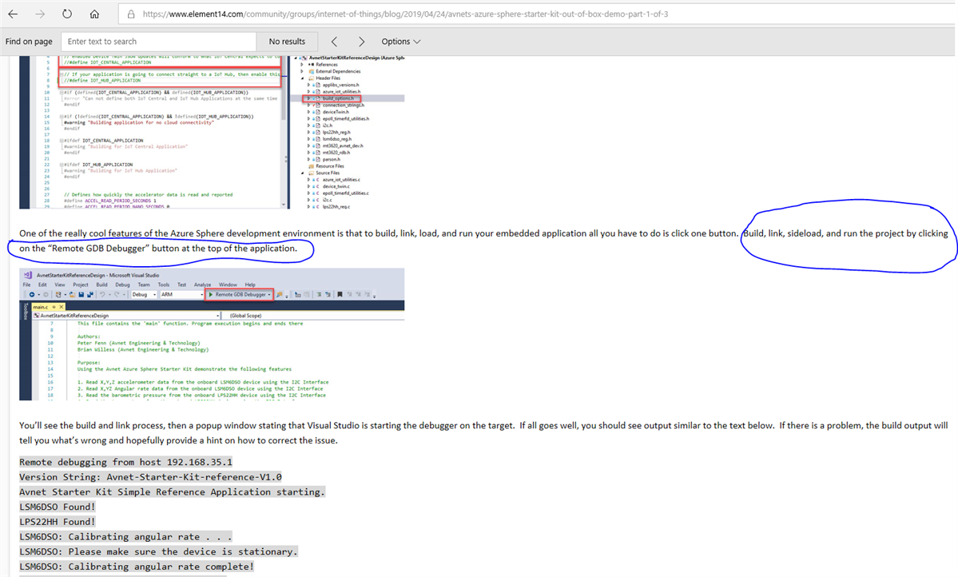
Task: Click 'LSM6DSO: Calibrating angular rate . . .' line
Action: (126, 537)
